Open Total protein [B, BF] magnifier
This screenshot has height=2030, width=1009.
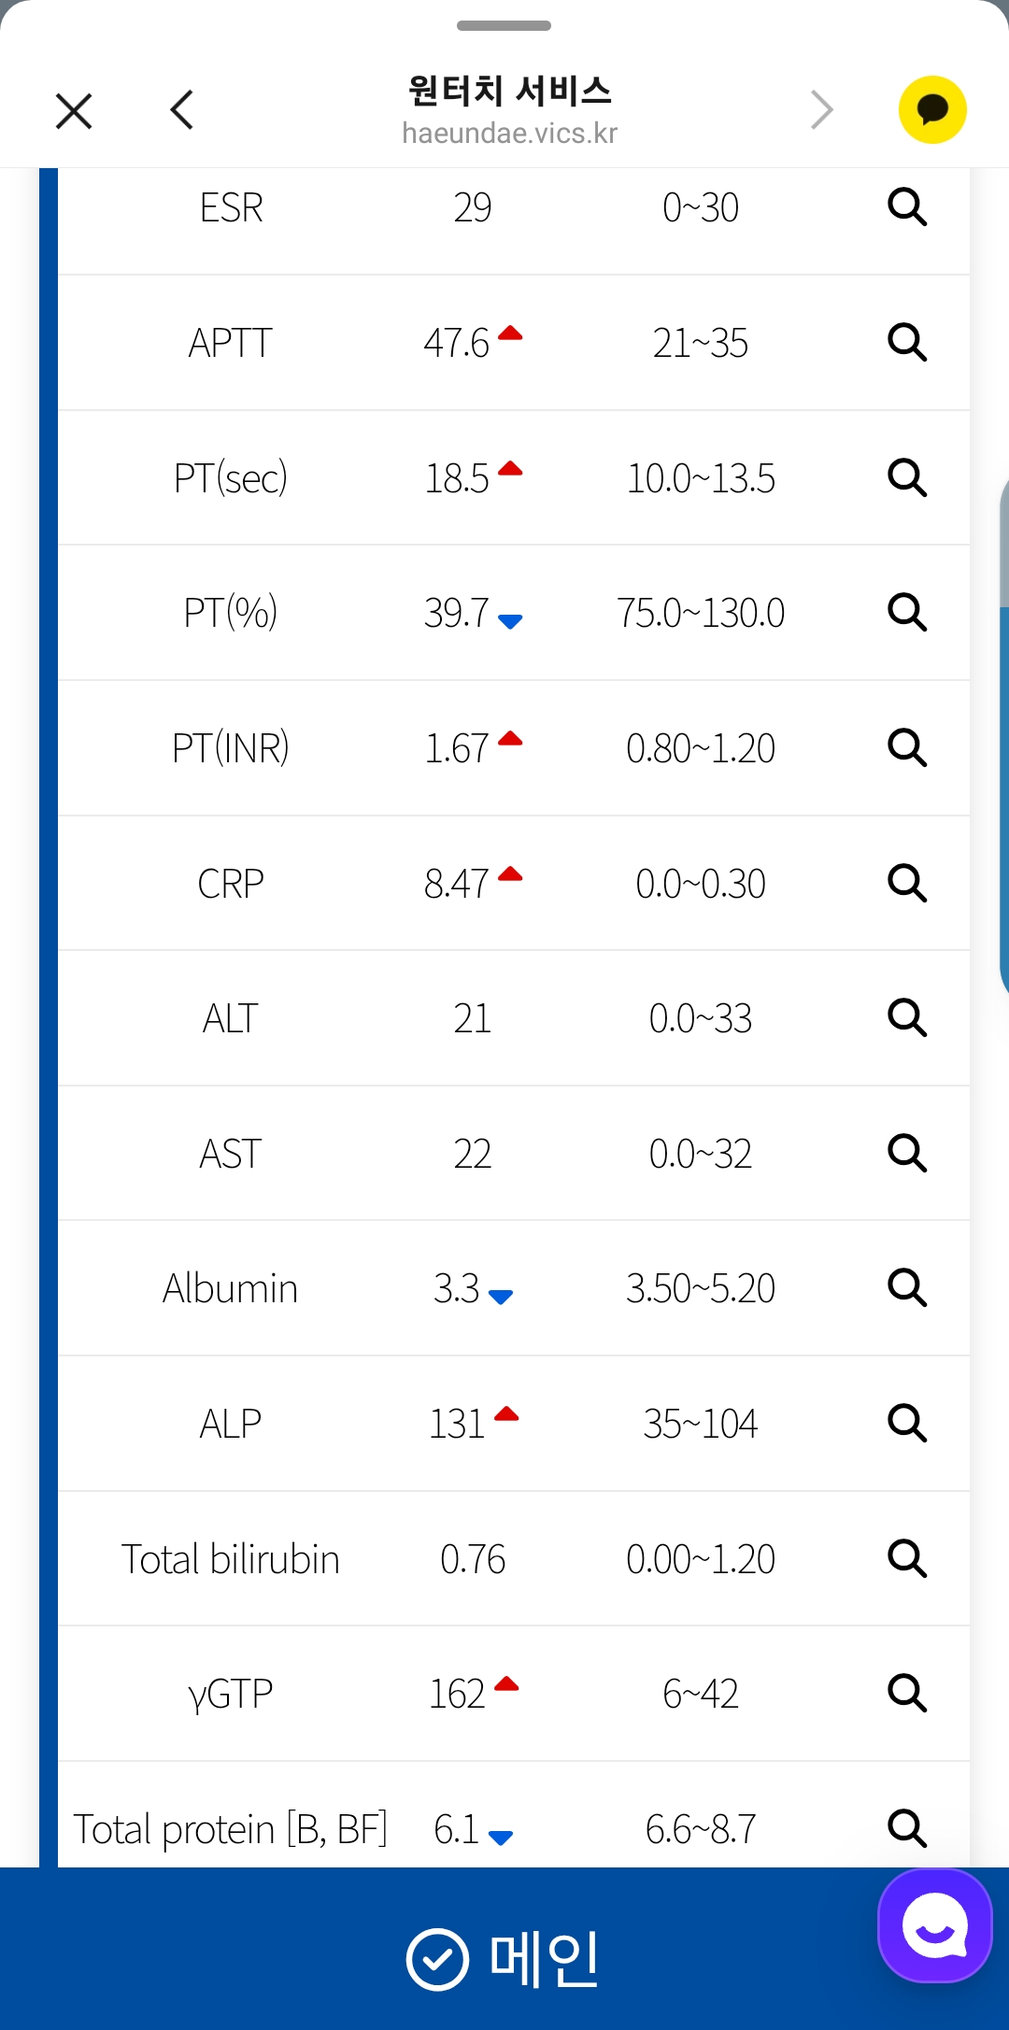click(907, 1828)
